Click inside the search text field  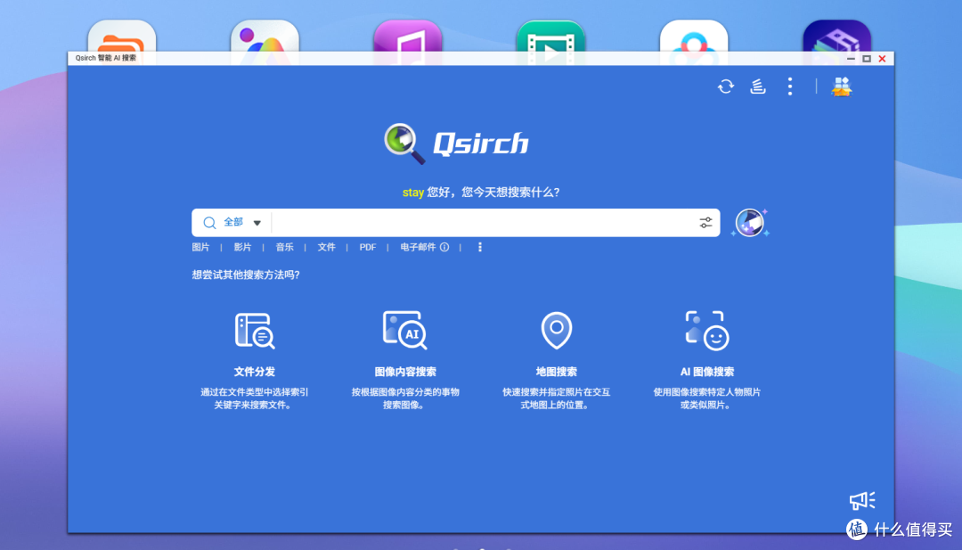[x=484, y=223]
